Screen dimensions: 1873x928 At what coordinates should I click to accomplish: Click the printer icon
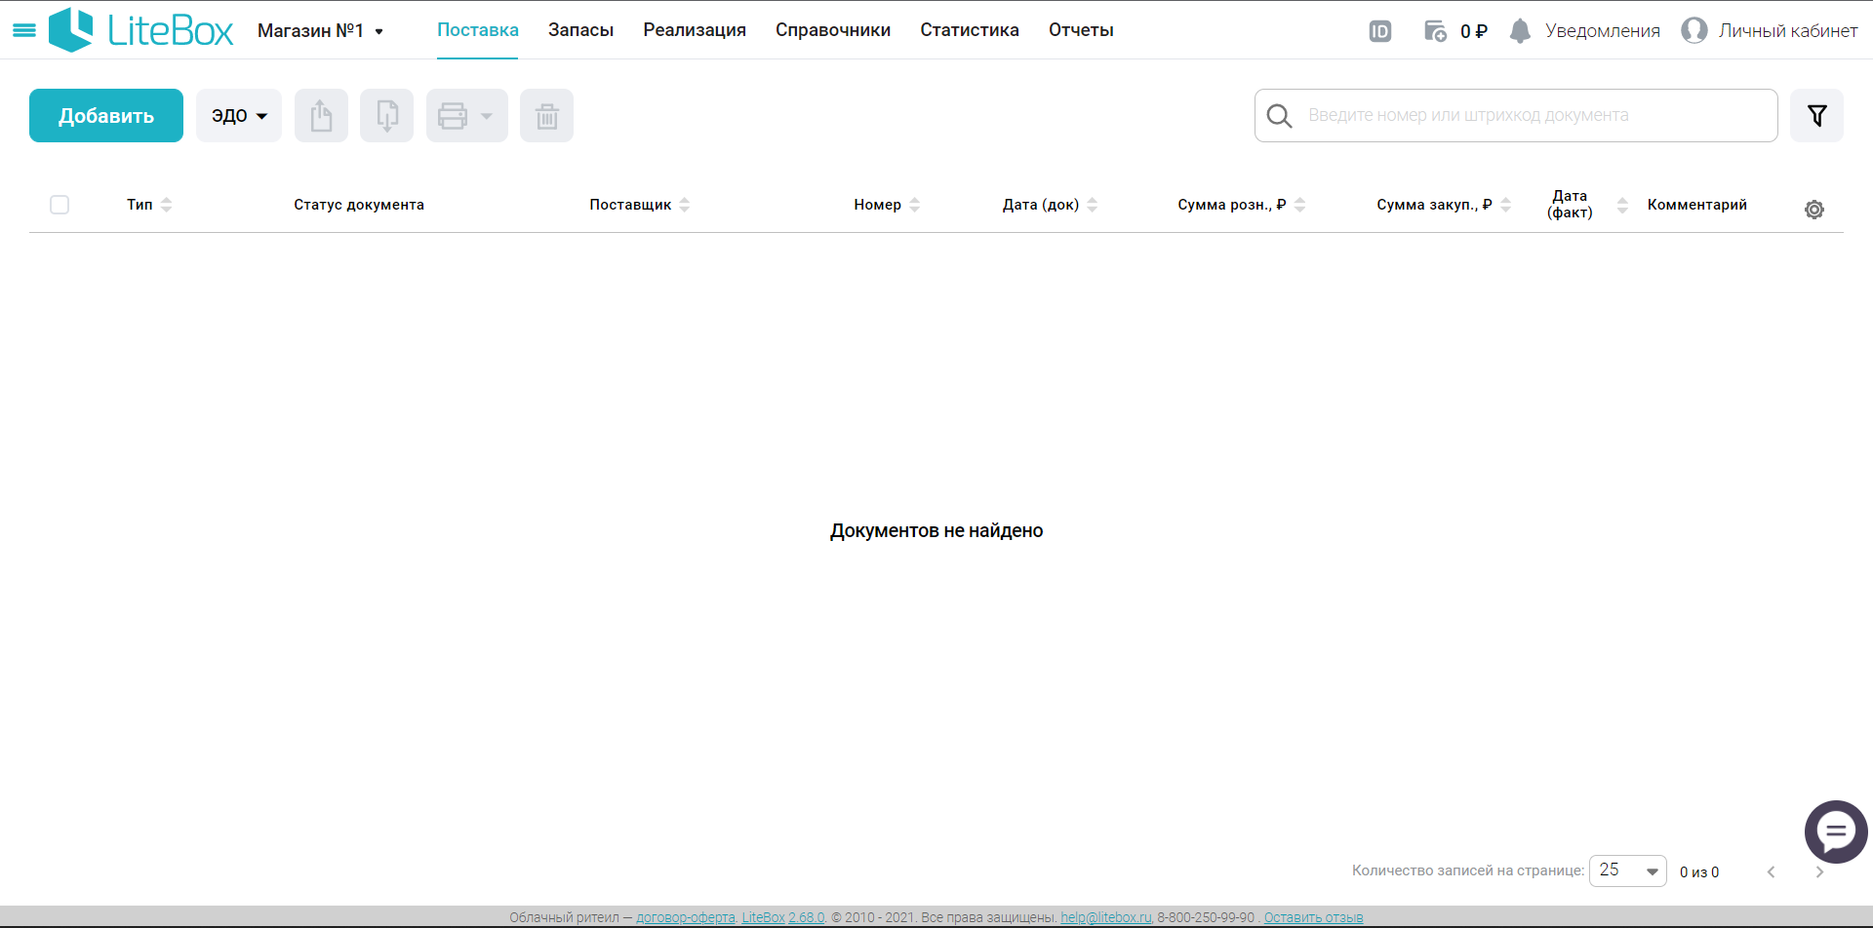[x=453, y=116]
